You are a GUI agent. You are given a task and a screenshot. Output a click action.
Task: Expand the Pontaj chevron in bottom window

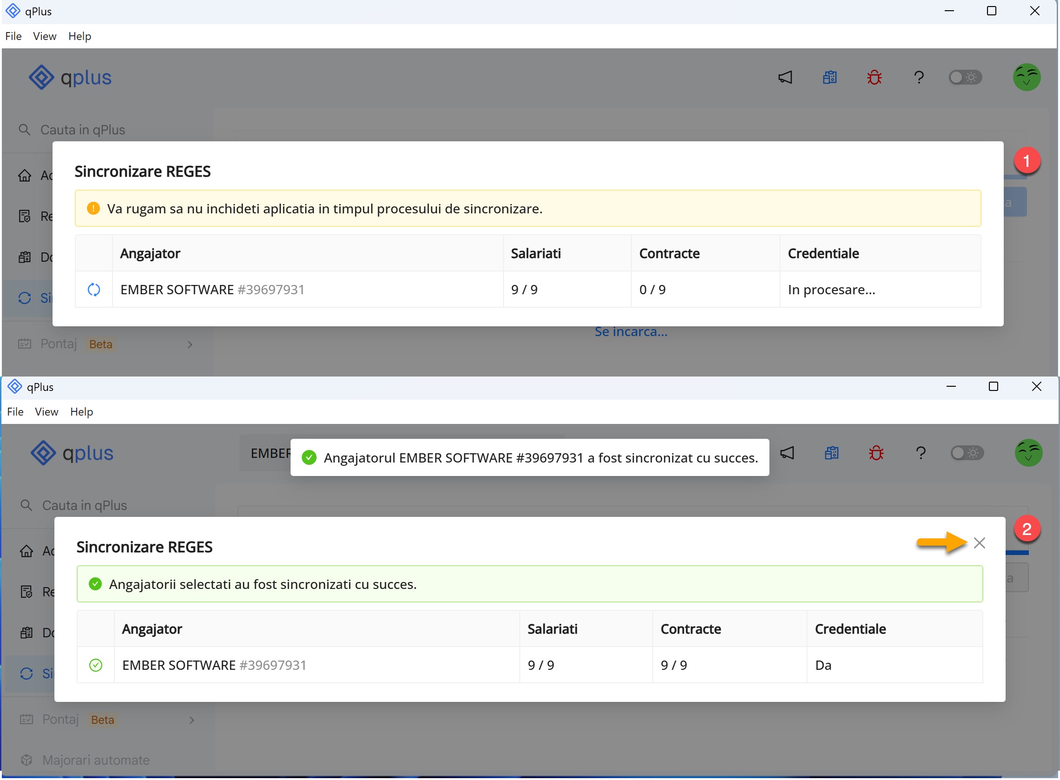click(192, 720)
